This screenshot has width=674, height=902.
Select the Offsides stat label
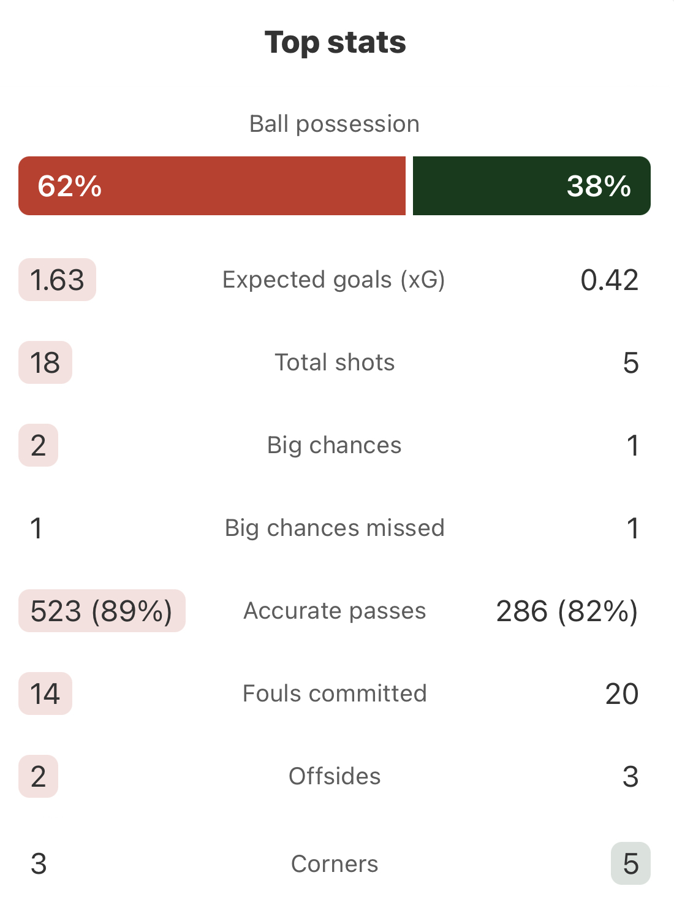click(x=335, y=776)
